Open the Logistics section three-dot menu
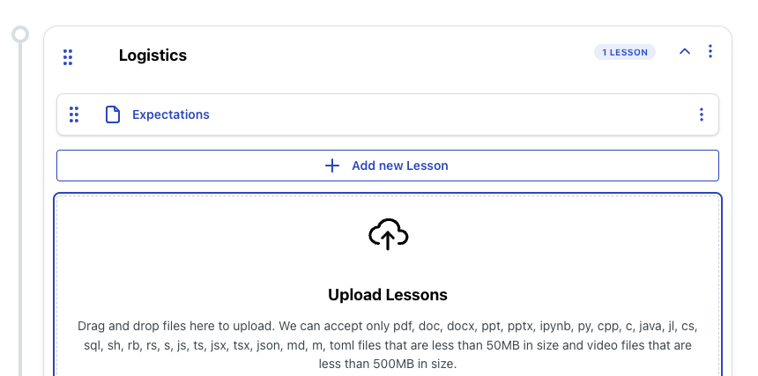 710,52
